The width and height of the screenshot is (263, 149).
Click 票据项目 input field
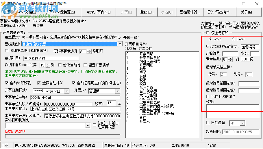coord(51,58)
